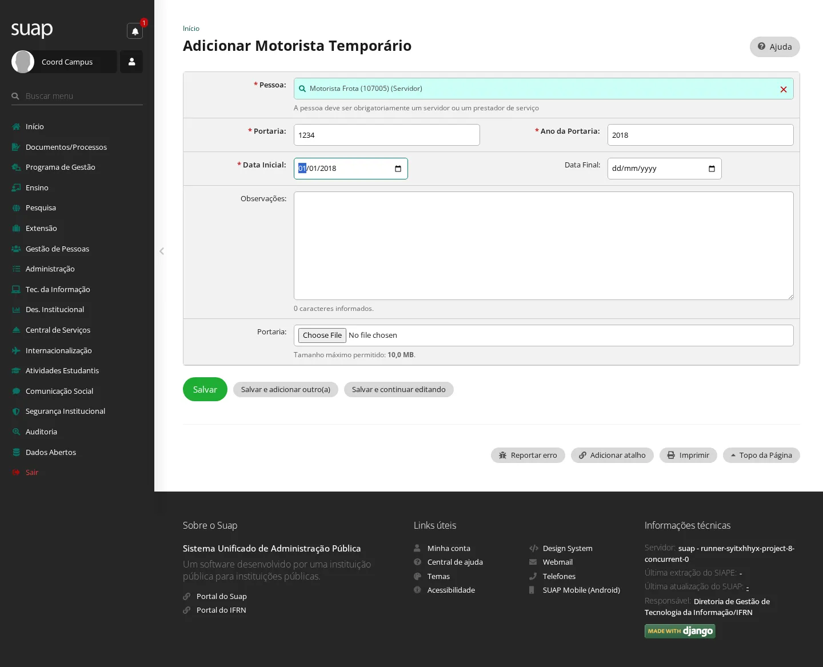Image resolution: width=823 pixels, height=667 pixels.
Task: Click the Pesquisa globe icon
Action: [16, 208]
